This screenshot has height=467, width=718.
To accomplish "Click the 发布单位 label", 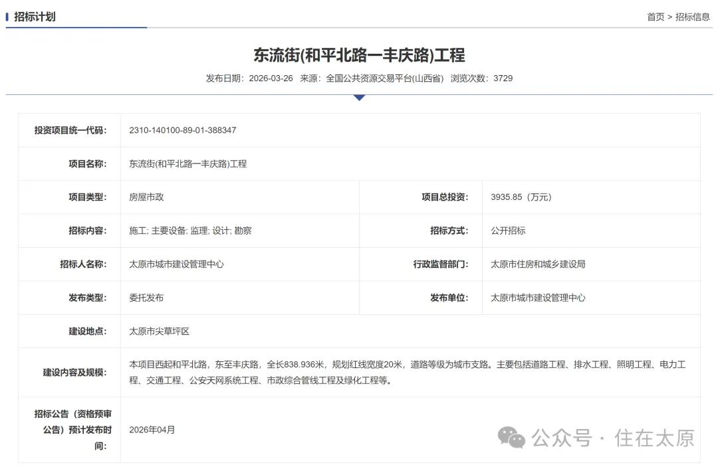I will click(449, 298).
